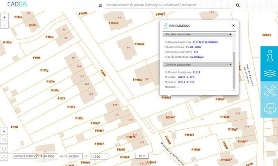Expand the bottom-left double-chevron toolbar
Screen dimensions: 278x166
pos(4,131)
